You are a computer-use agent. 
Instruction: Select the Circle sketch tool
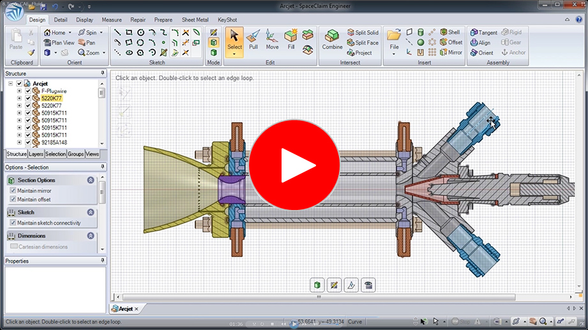tap(140, 33)
